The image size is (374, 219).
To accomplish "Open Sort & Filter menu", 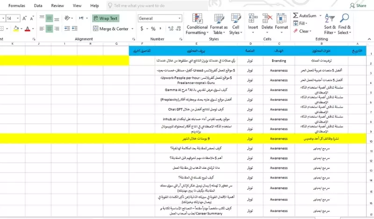I will point(330,24).
